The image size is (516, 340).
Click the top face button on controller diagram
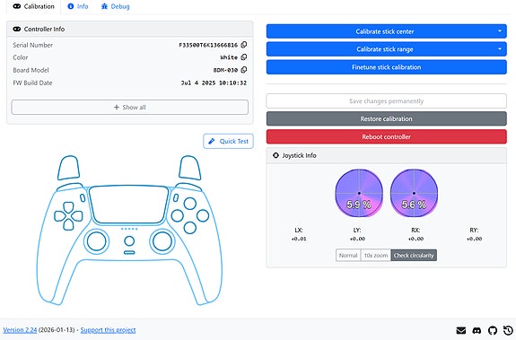(190, 204)
